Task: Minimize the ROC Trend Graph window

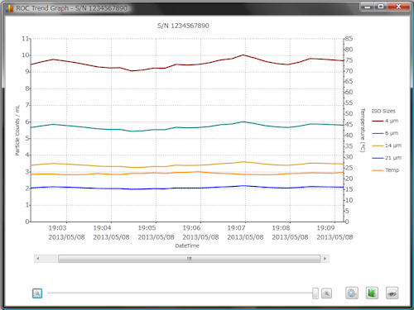Action: [368, 7]
